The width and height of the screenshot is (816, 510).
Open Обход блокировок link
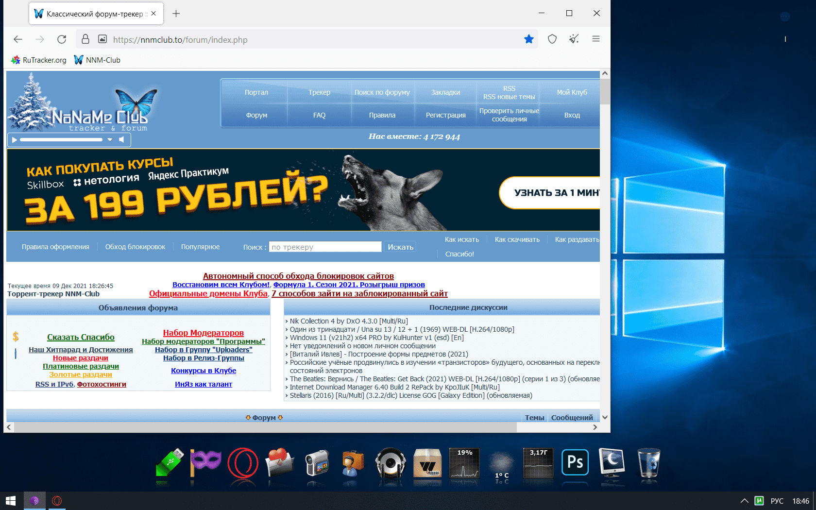[135, 247]
